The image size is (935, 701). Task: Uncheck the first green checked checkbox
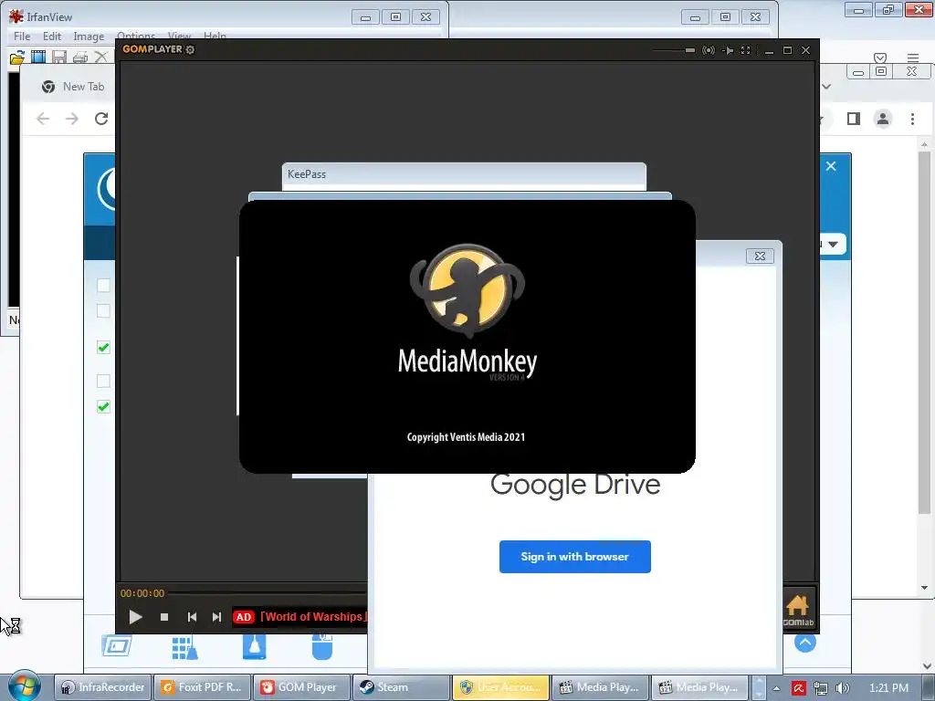click(103, 347)
